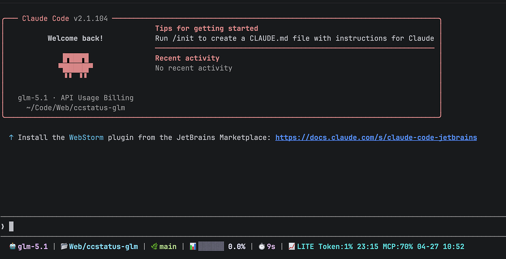Click the 'Welcome back!' greeting
The image size is (506, 259).
click(76, 39)
